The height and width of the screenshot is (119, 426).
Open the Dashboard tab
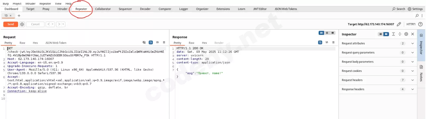(x=11, y=9)
